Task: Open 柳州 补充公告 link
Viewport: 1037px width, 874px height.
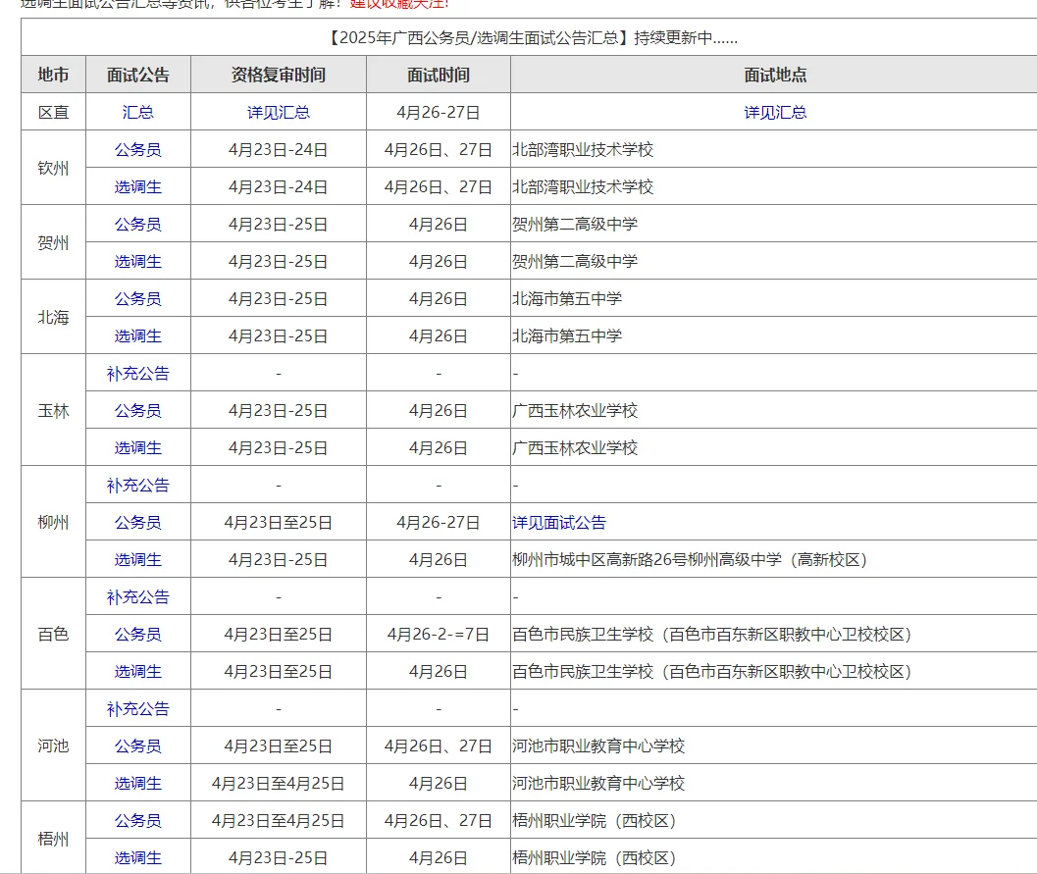Action: (x=137, y=486)
